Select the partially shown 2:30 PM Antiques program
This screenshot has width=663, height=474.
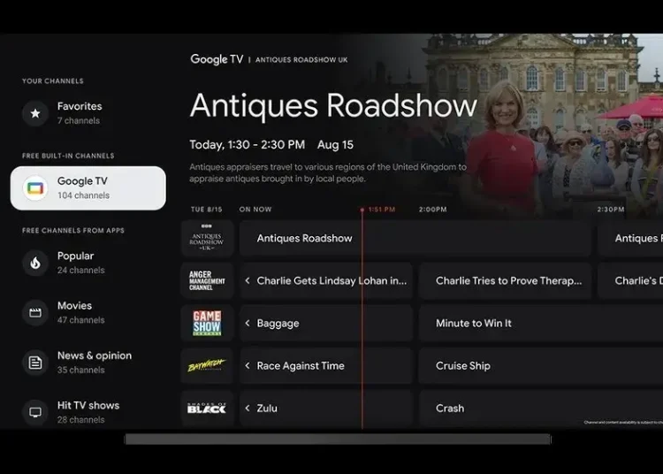pyautogui.click(x=630, y=238)
